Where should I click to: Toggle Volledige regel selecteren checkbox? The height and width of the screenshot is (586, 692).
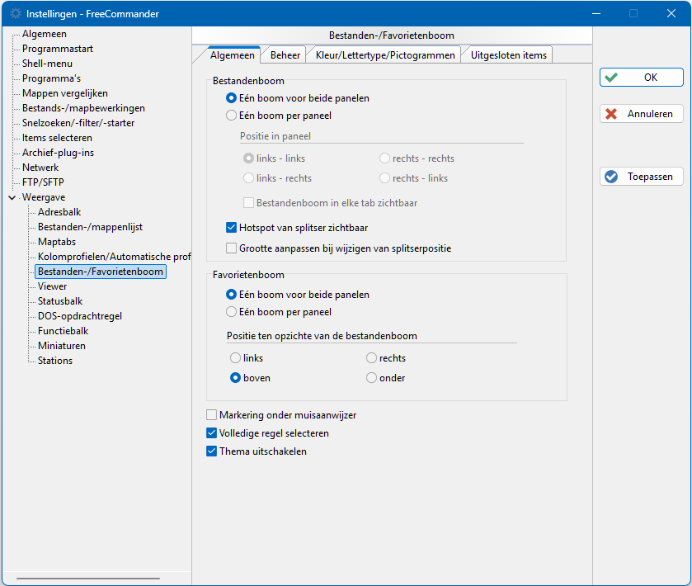(x=212, y=433)
